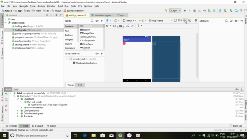Open the SDK Manager download icon

pos(231,10)
